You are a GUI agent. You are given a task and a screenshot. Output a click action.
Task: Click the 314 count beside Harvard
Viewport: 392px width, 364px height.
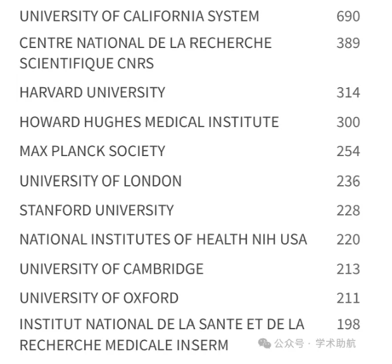pos(348,92)
